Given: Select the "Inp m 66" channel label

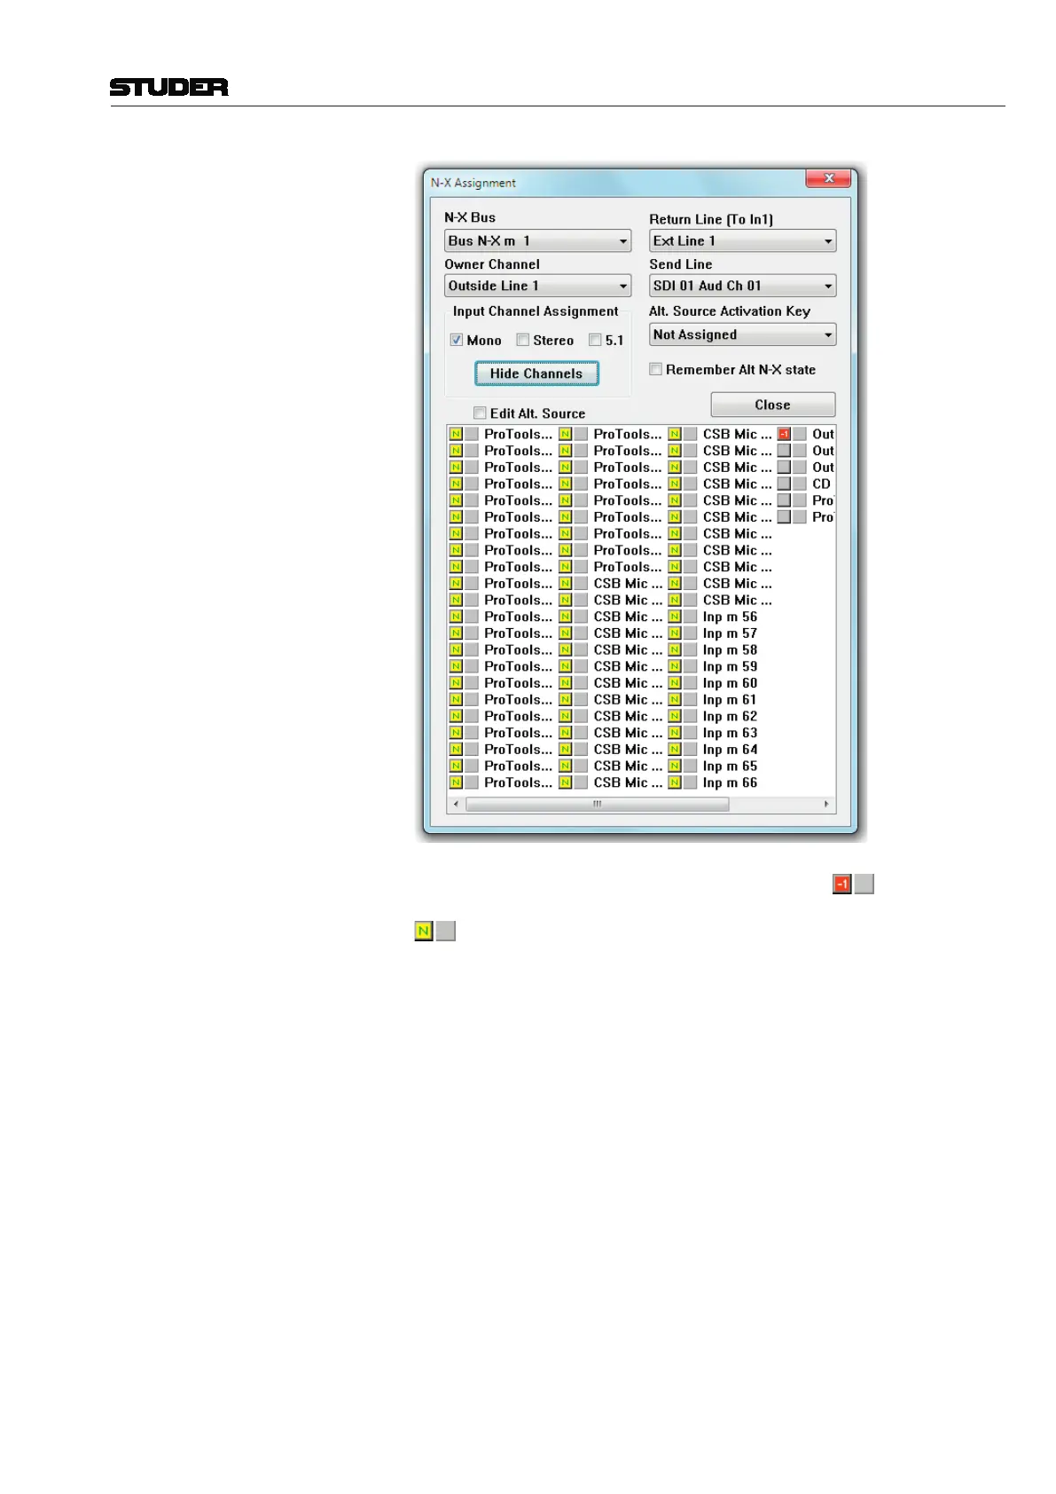Looking at the screenshot, I should (731, 782).
